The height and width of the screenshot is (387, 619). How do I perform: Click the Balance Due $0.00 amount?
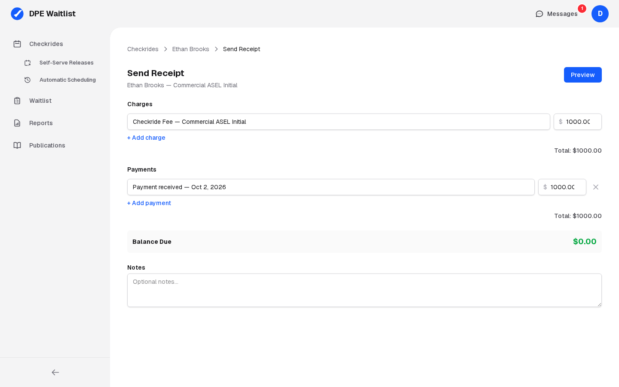click(585, 242)
